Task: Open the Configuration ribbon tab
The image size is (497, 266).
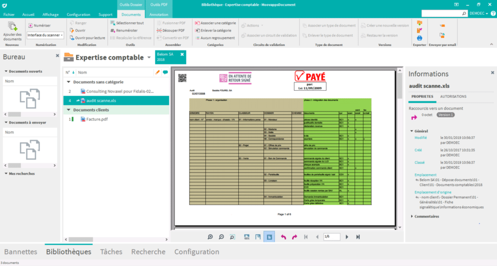Action: point(78,15)
